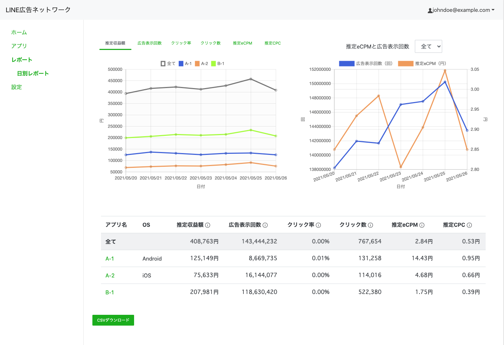Click the 16,144,077 impressions cell
This screenshot has height=345, width=504.
click(261, 275)
